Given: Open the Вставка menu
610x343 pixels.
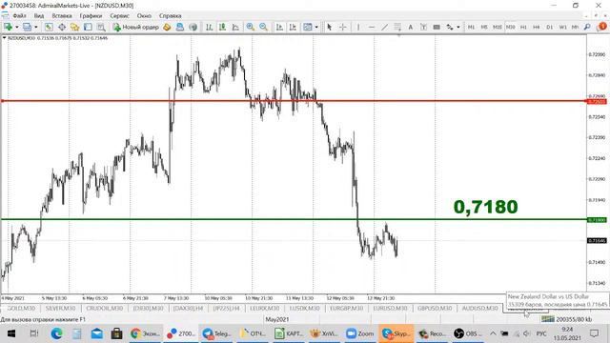Looking at the screenshot, I should click(61, 16).
